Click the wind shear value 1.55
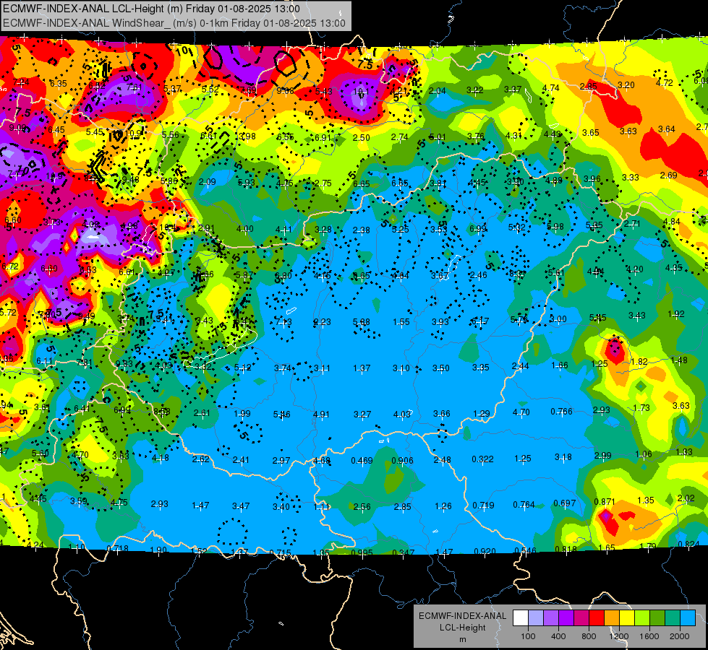 401,322
